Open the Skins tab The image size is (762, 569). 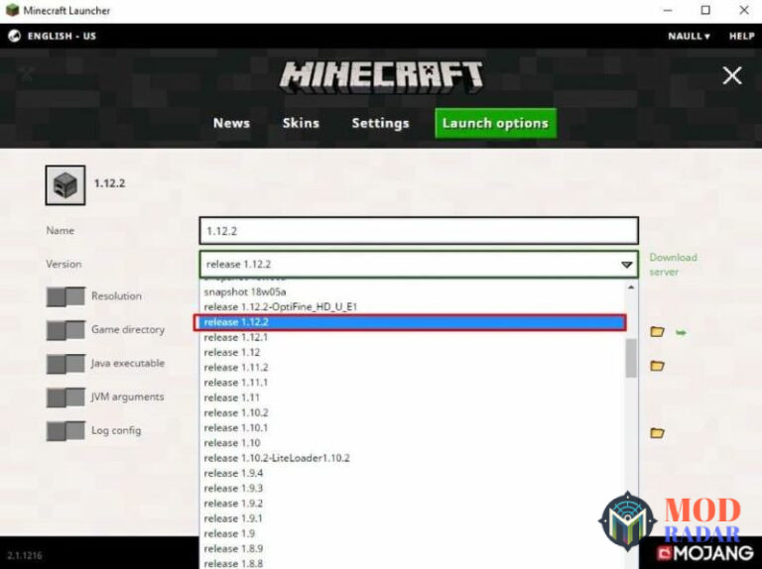point(301,123)
